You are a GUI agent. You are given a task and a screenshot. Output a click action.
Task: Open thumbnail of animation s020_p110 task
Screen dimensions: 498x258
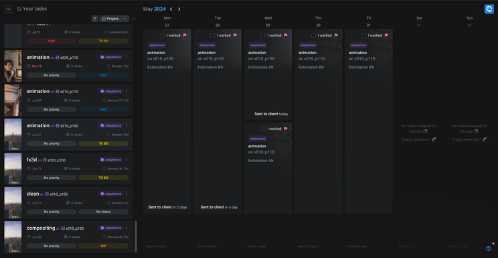coord(13,66)
